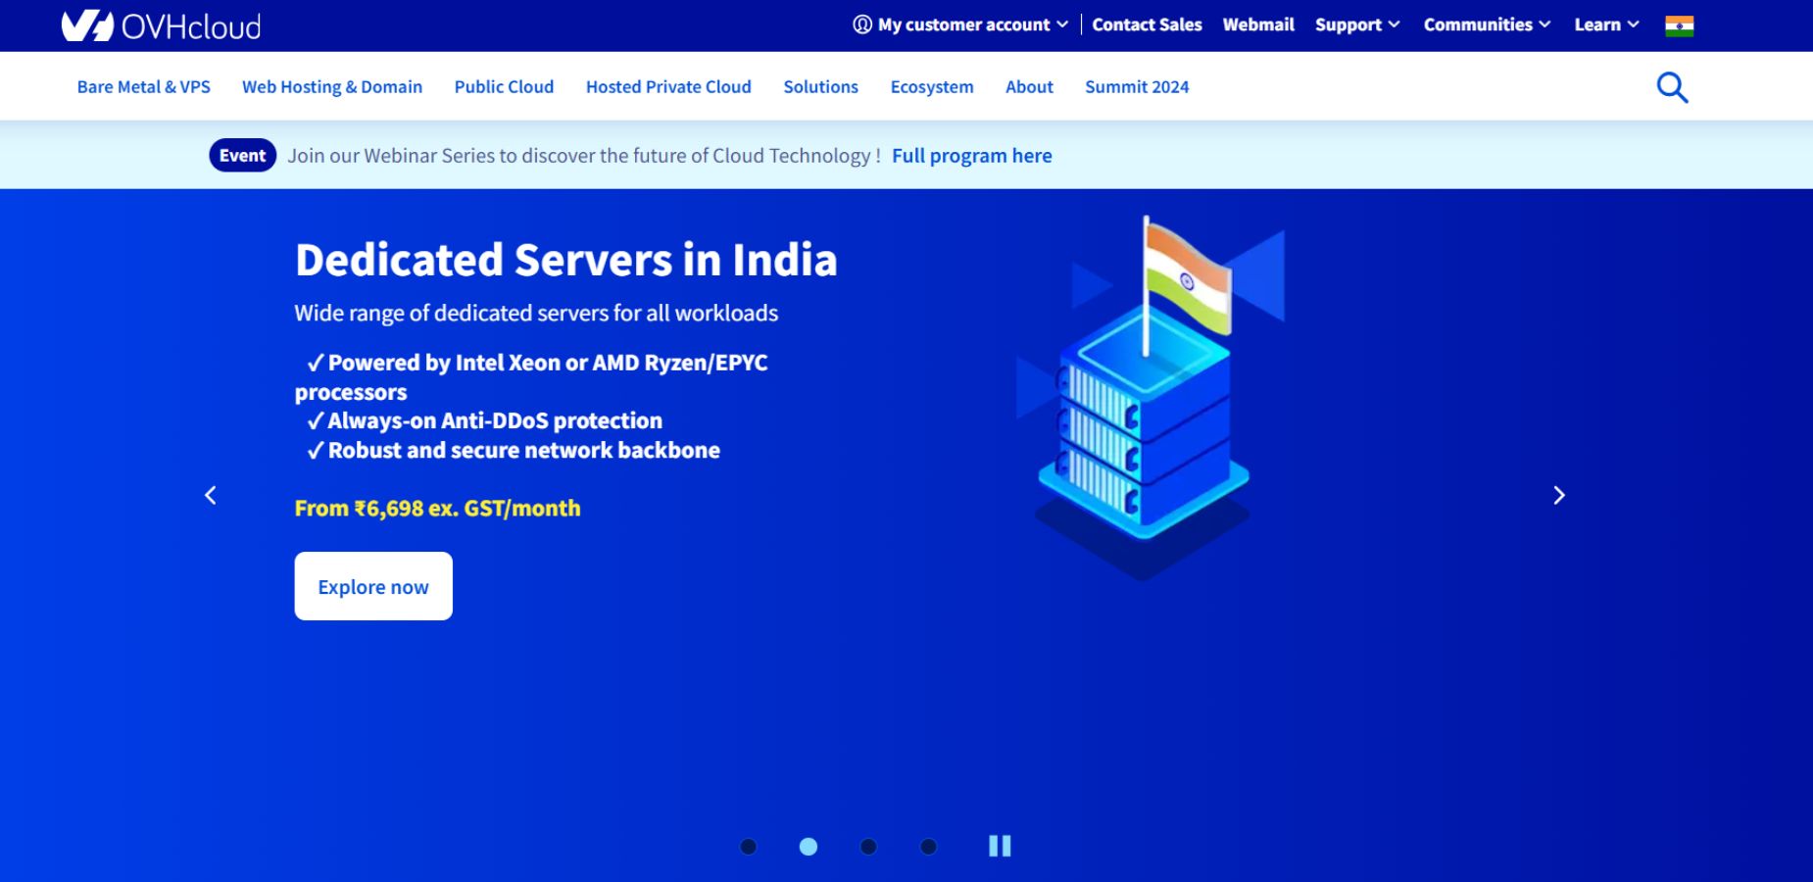The width and height of the screenshot is (1813, 882).
Task: Click the Event badge in the banner
Action: (241, 155)
